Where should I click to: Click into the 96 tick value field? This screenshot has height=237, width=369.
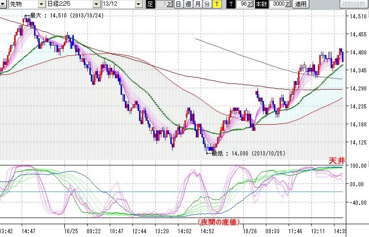click(243, 4)
